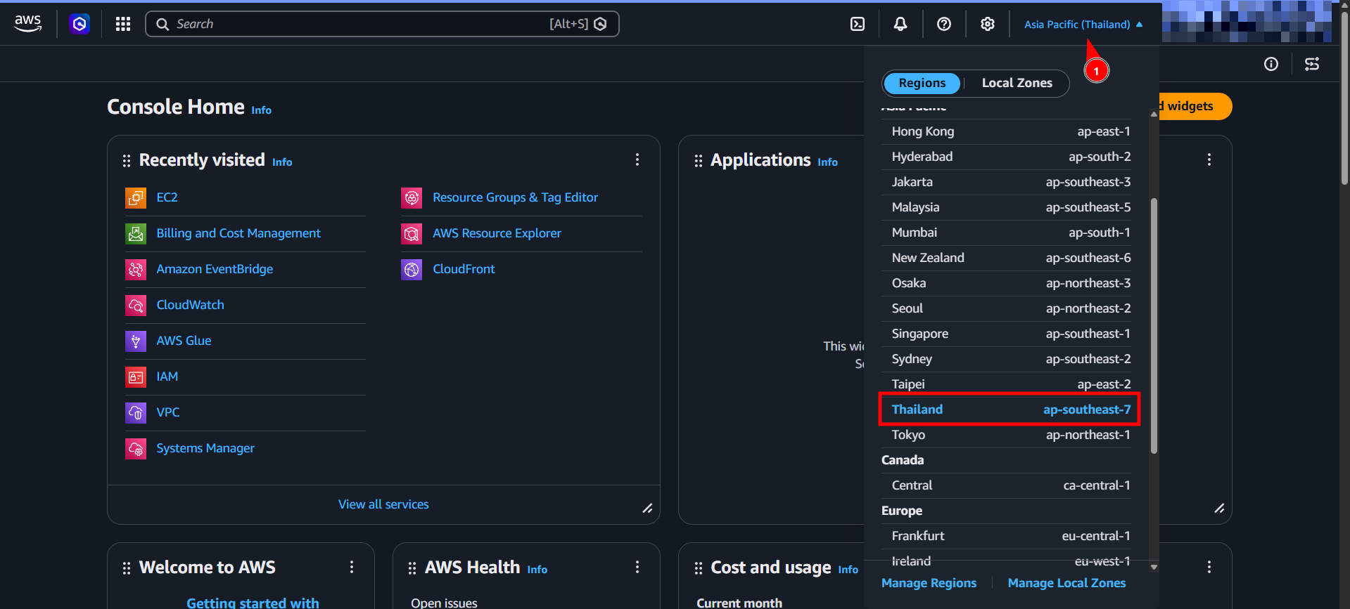The image size is (1350, 609).
Task: Click the info circle icon in top-right
Action: (1271, 64)
